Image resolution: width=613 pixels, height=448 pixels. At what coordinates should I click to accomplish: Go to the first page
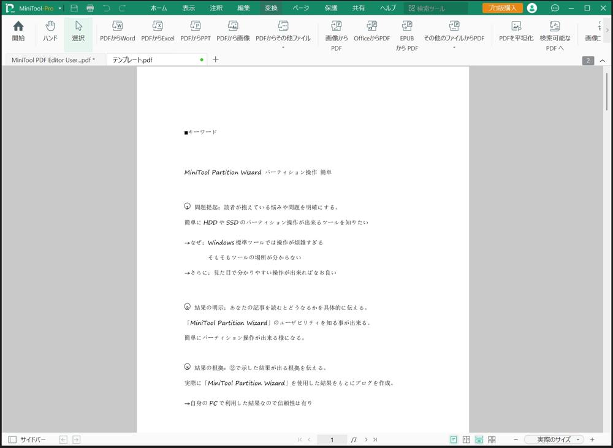(300, 440)
